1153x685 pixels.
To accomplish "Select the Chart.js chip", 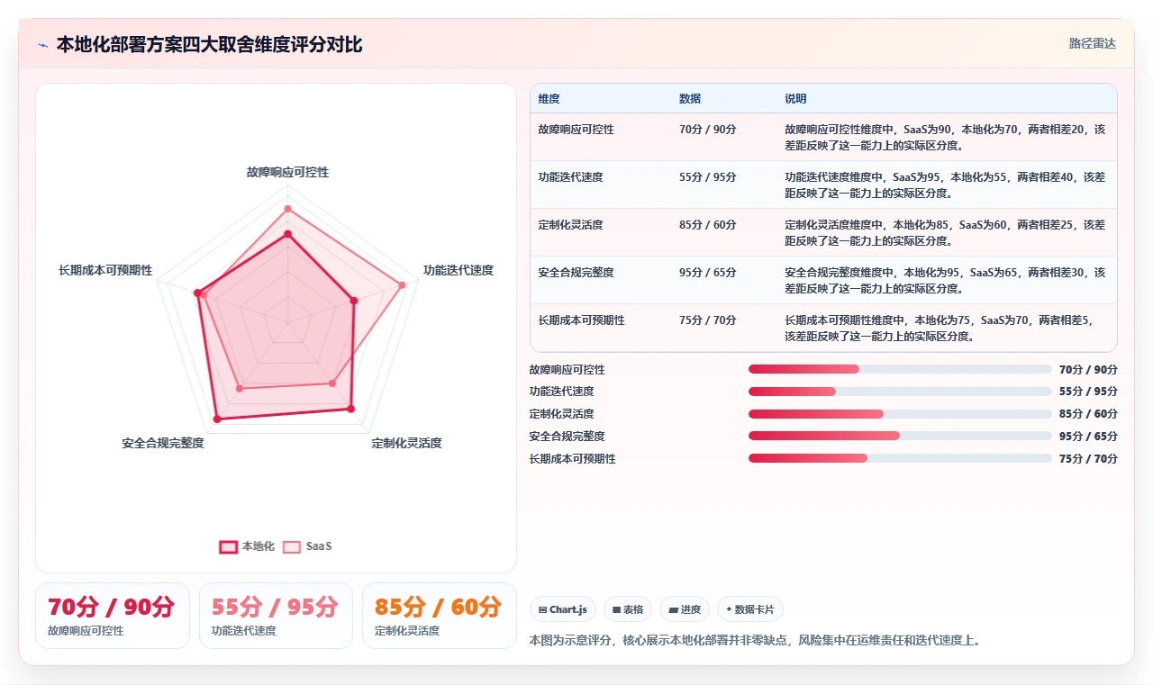I will tap(563, 609).
